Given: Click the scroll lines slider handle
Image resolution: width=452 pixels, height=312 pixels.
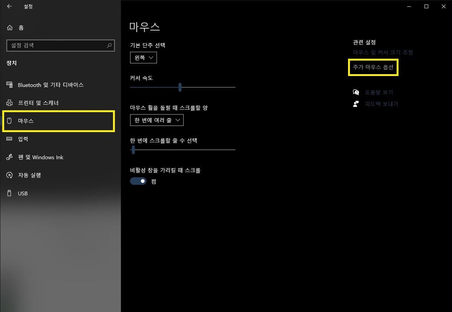Looking at the screenshot, I should tap(133, 150).
